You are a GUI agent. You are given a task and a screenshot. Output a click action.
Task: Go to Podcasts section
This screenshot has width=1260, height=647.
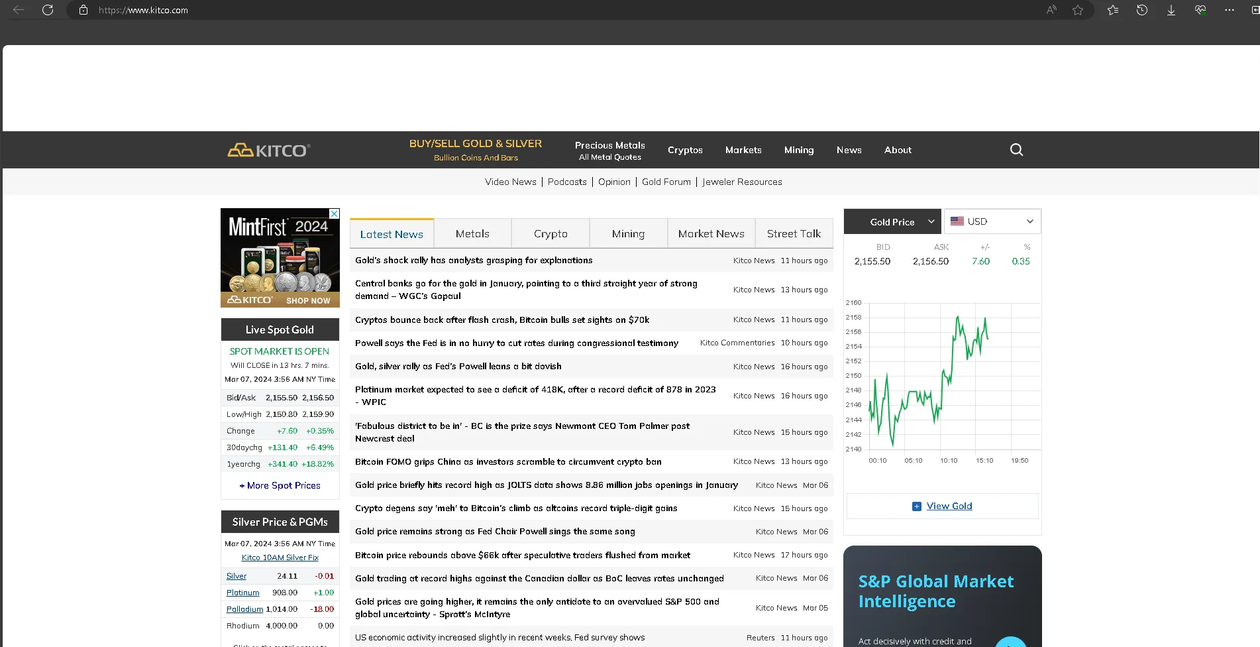coord(567,182)
